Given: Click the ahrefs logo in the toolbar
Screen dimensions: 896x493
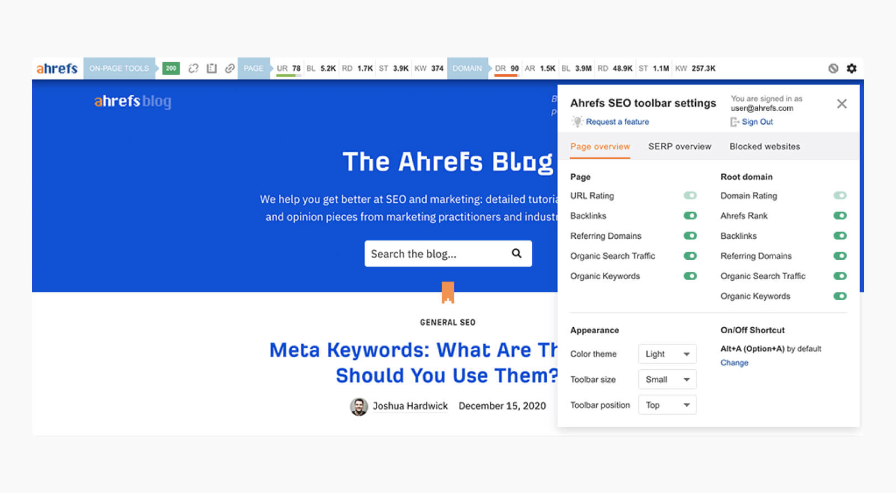Looking at the screenshot, I should 57,69.
